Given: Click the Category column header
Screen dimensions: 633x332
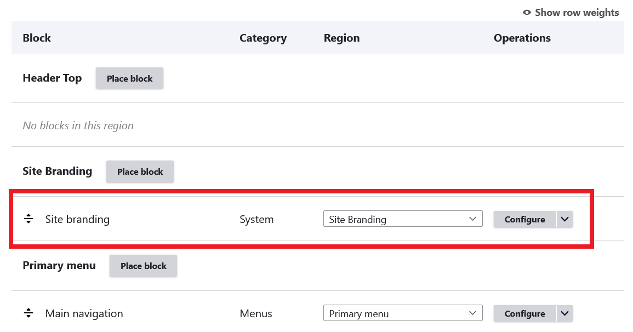Looking at the screenshot, I should [x=263, y=38].
